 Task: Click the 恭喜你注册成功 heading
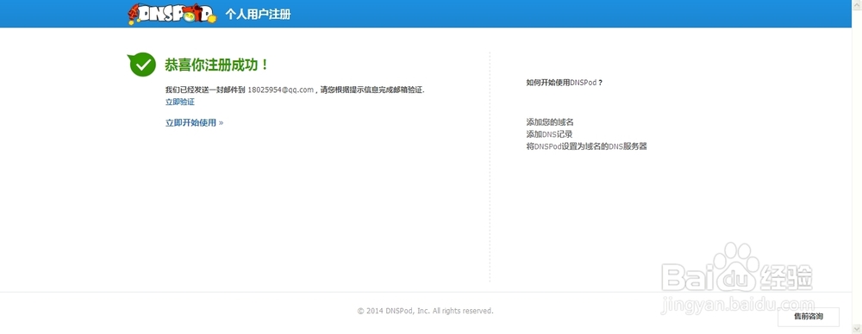217,65
